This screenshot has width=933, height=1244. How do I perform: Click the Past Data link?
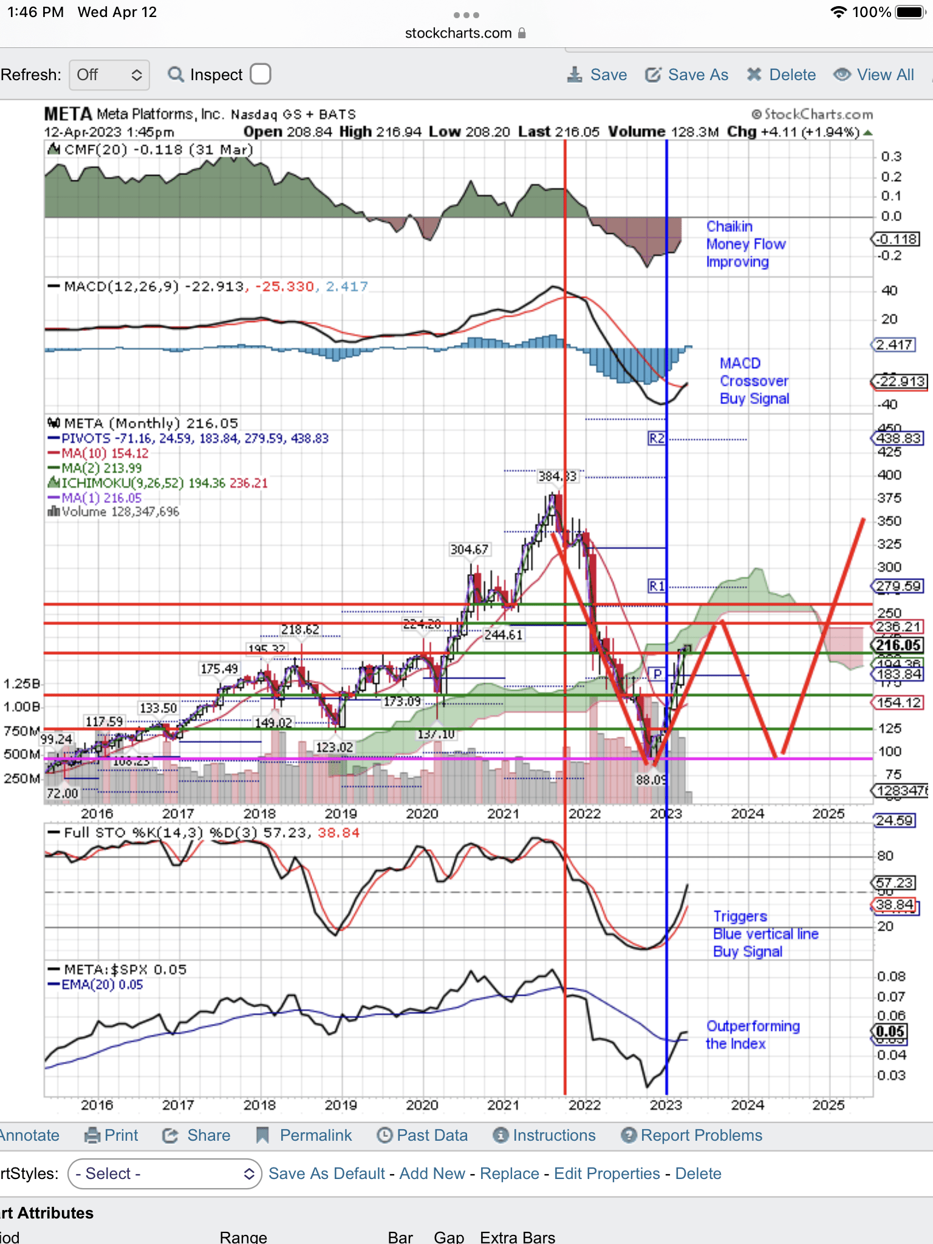point(432,1135)
